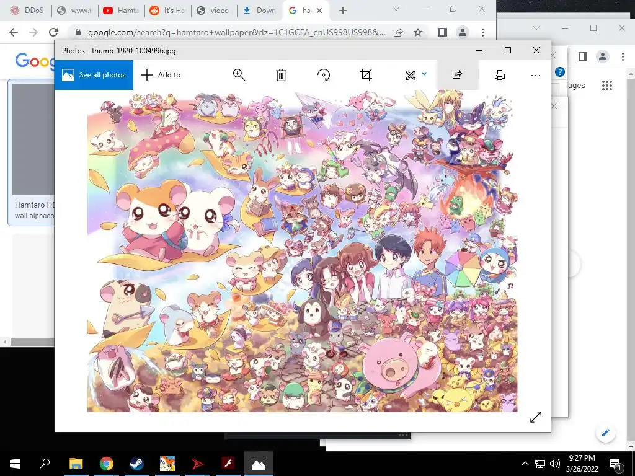Open Chrome tab search chevron

[x=396, y=9]
